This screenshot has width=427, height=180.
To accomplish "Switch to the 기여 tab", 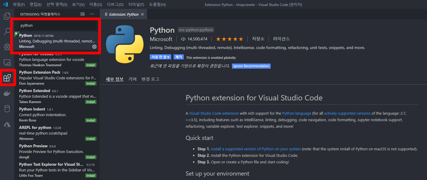I will coord(133,79).
